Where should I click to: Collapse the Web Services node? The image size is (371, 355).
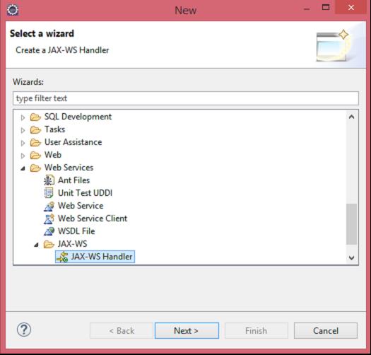23,168
